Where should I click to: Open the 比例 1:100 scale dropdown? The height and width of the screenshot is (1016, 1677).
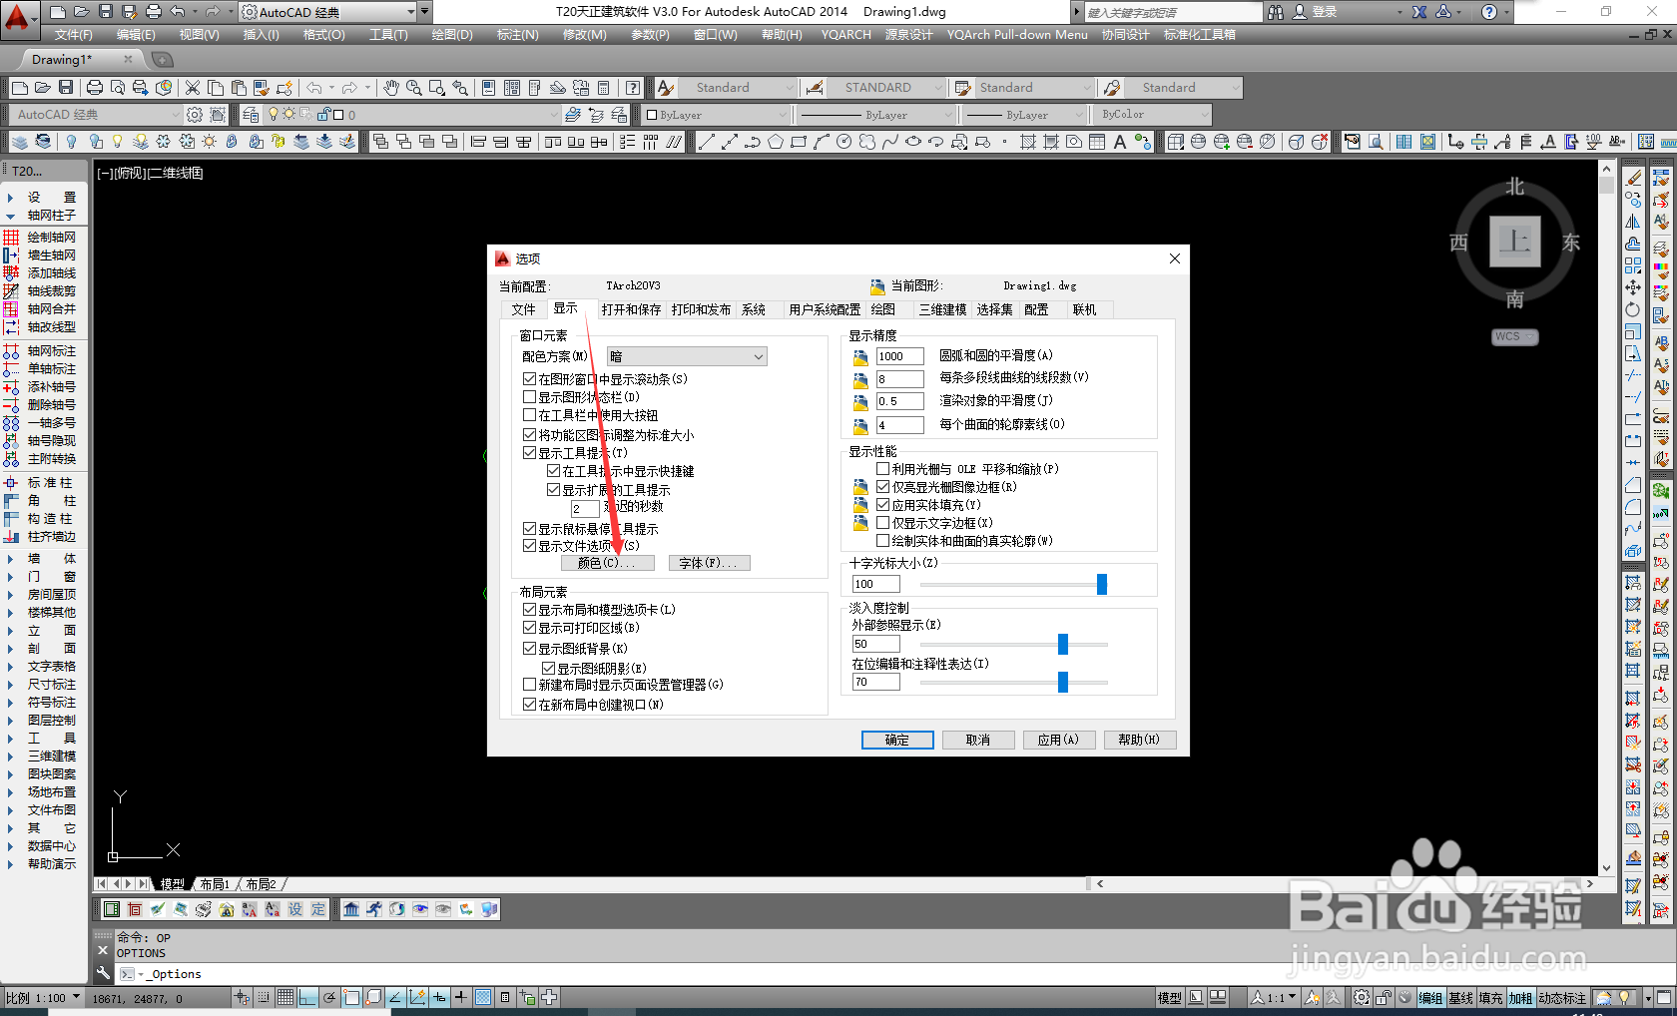43,997
